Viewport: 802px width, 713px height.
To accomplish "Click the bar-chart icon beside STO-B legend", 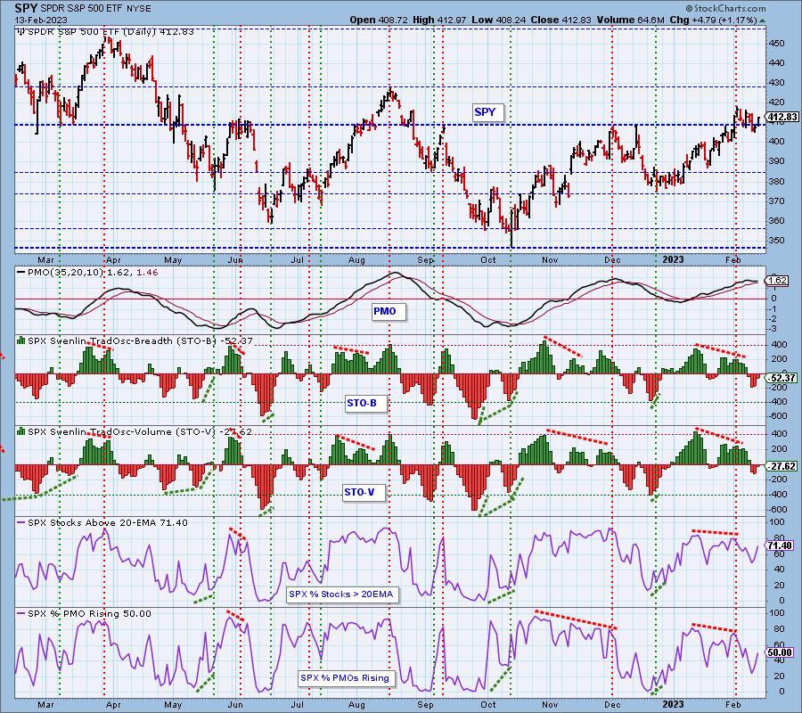I will [21, 340].
